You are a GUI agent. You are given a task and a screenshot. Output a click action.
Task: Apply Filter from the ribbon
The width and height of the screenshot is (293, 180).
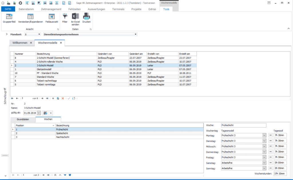click(x=65, y=18)
